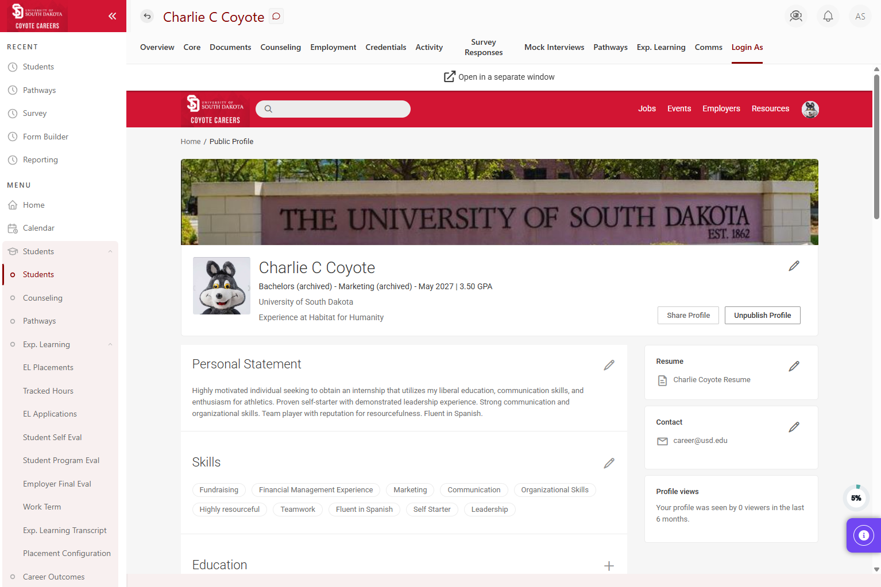Click the Open in a separate window icon
The height and width of the screenshot is (587, 881).
[x=450, y=77]
